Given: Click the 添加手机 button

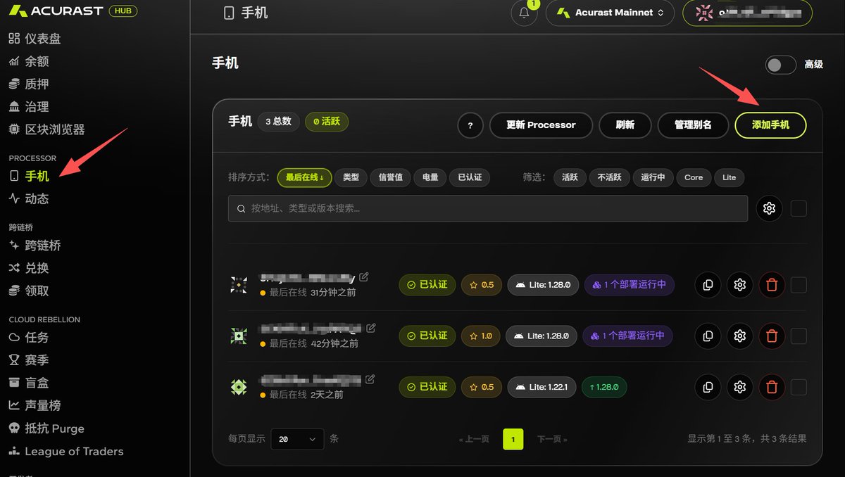Looking at the screenshot, I should pyautogui.click(x=770, y=125).
